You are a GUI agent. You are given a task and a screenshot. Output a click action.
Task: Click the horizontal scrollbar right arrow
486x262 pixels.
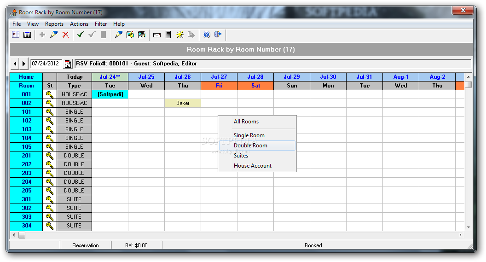tap(460, 235)
